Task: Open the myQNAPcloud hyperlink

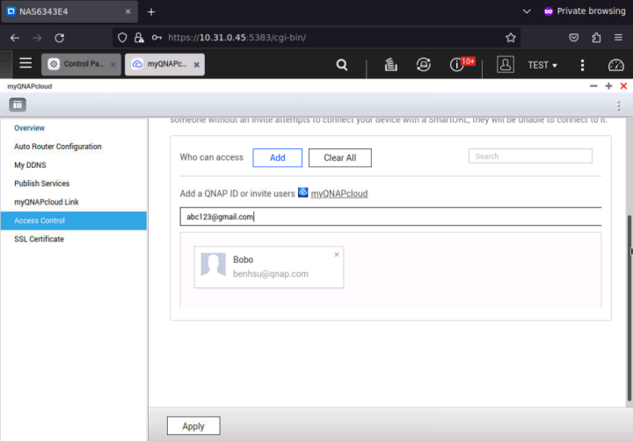Action: coord(339,193)
